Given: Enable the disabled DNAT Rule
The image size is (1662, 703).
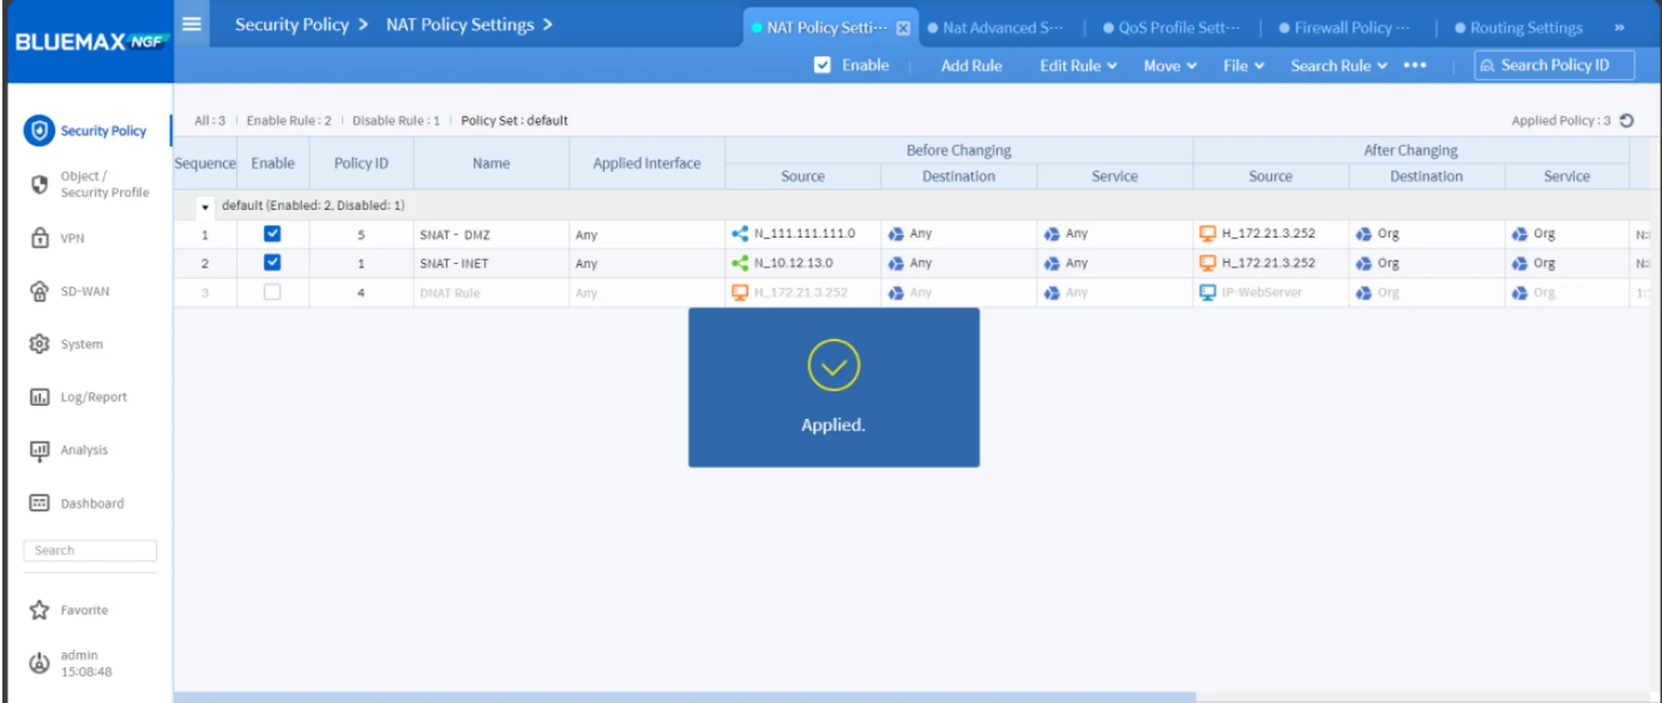Looking at the screenshot, I should [272, 292].
